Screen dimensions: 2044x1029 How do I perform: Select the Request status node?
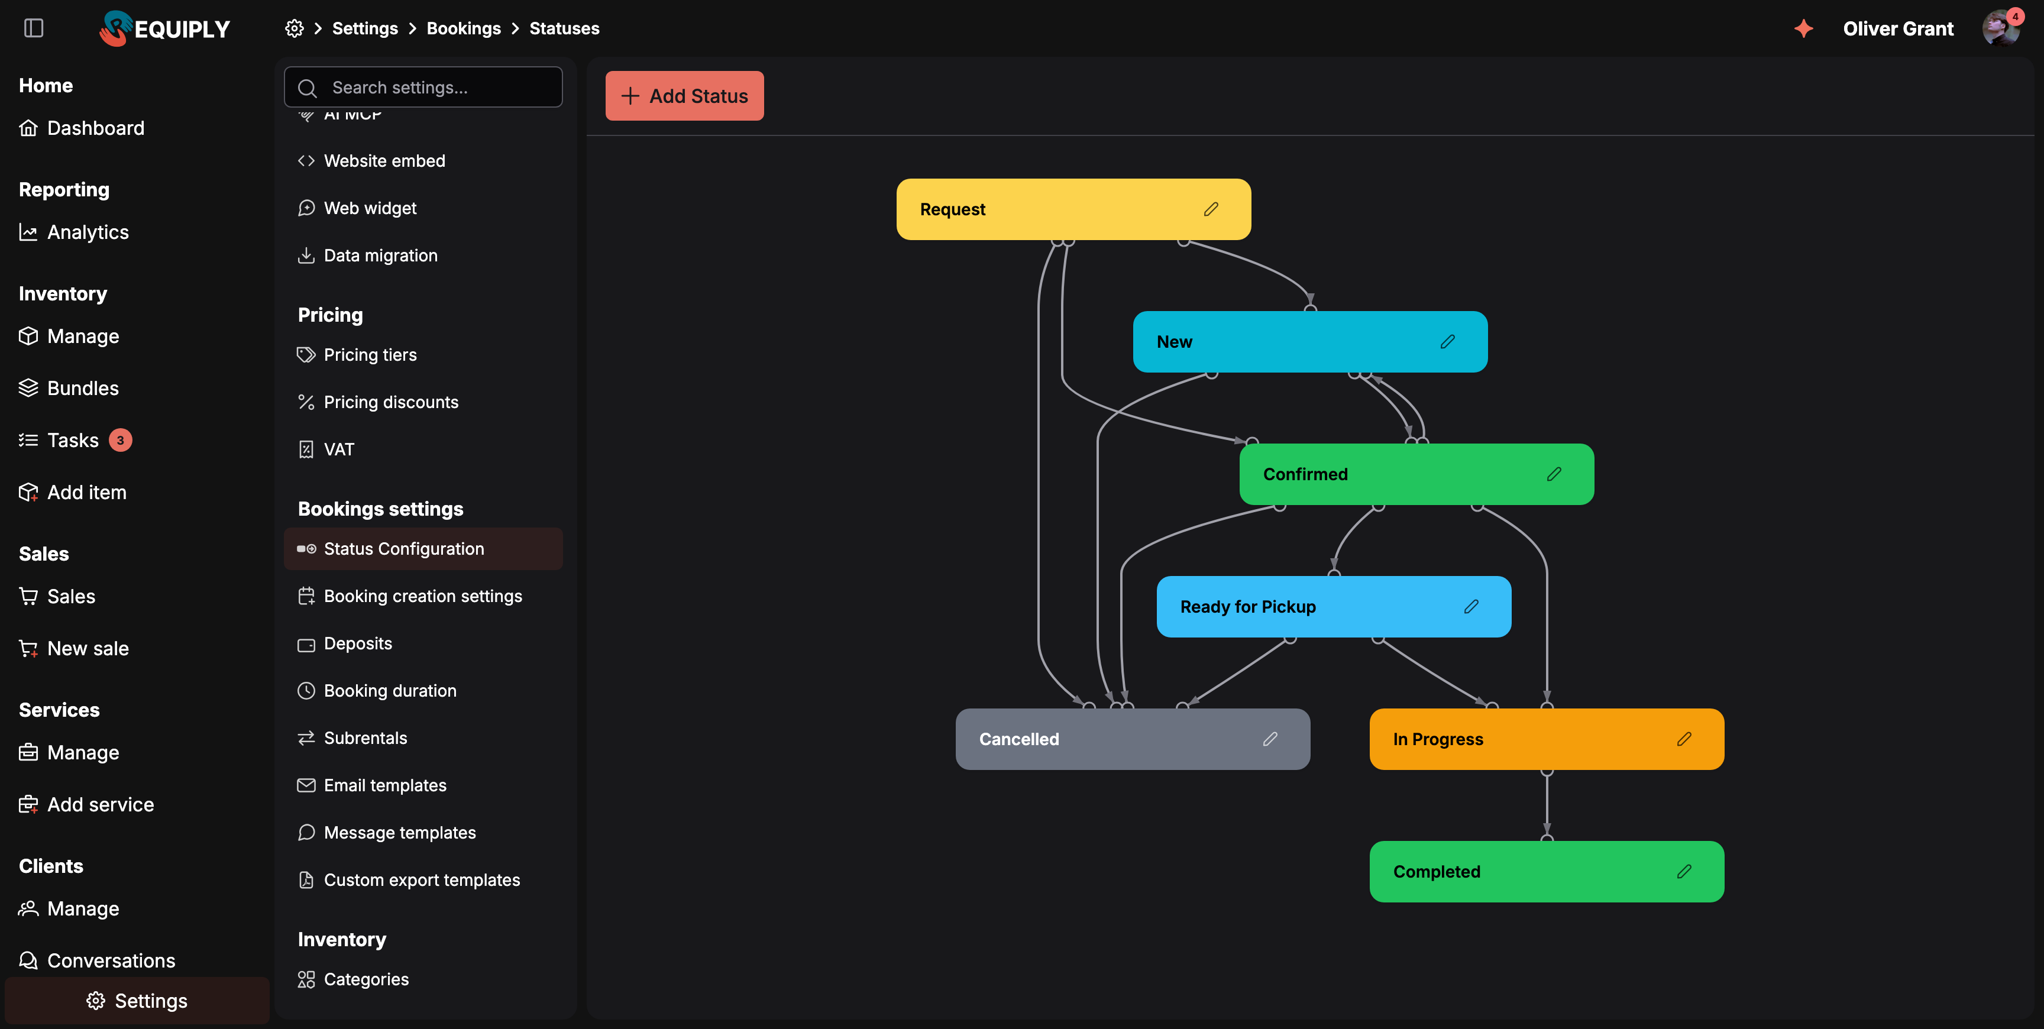point(1073,209)
